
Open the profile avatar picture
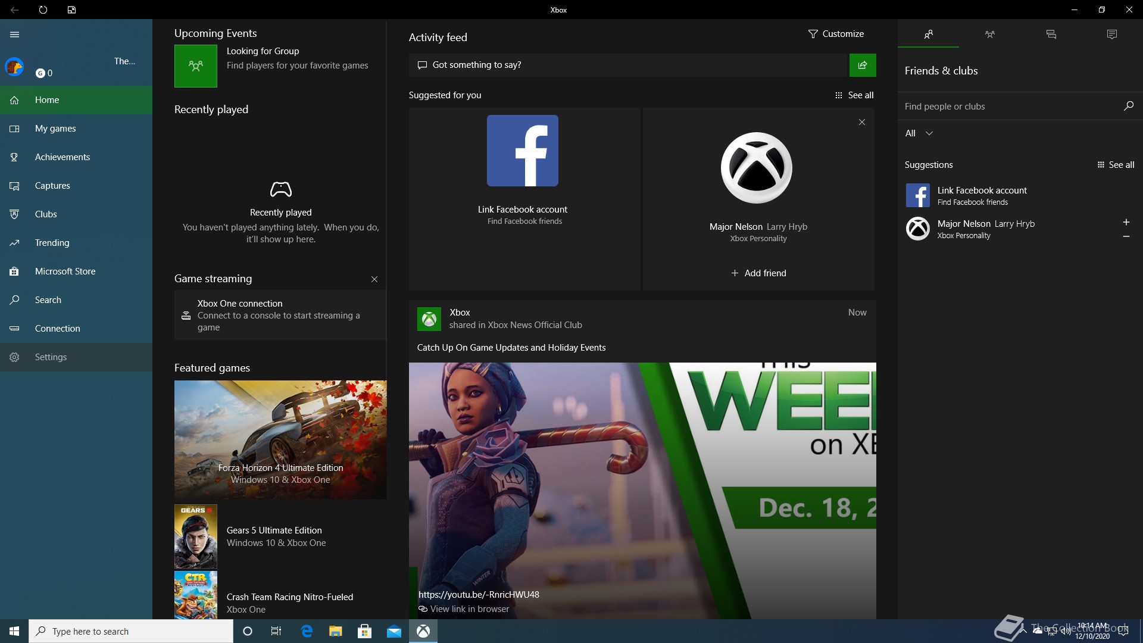(14, 67)
